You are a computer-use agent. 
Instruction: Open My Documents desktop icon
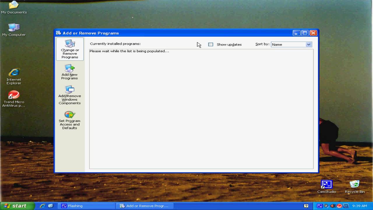[14, 8]
